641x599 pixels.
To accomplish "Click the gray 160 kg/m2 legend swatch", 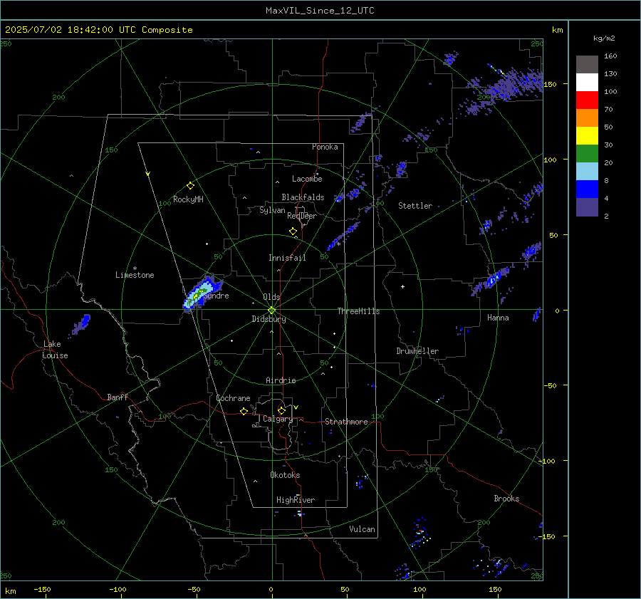I will tap(587, 65).
